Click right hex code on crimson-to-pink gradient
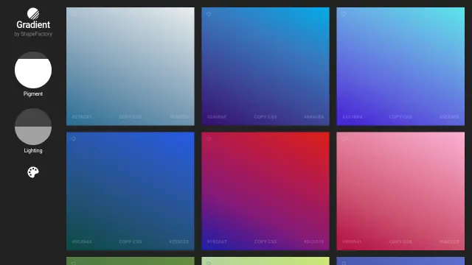This screenshot has height=265, width=472. 449,241
